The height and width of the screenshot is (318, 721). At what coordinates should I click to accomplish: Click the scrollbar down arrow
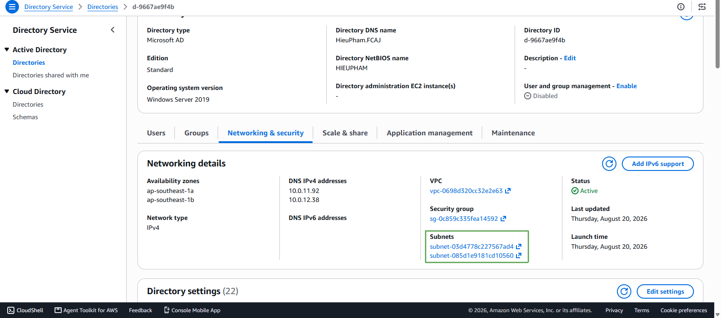click(x=717, y=315)
